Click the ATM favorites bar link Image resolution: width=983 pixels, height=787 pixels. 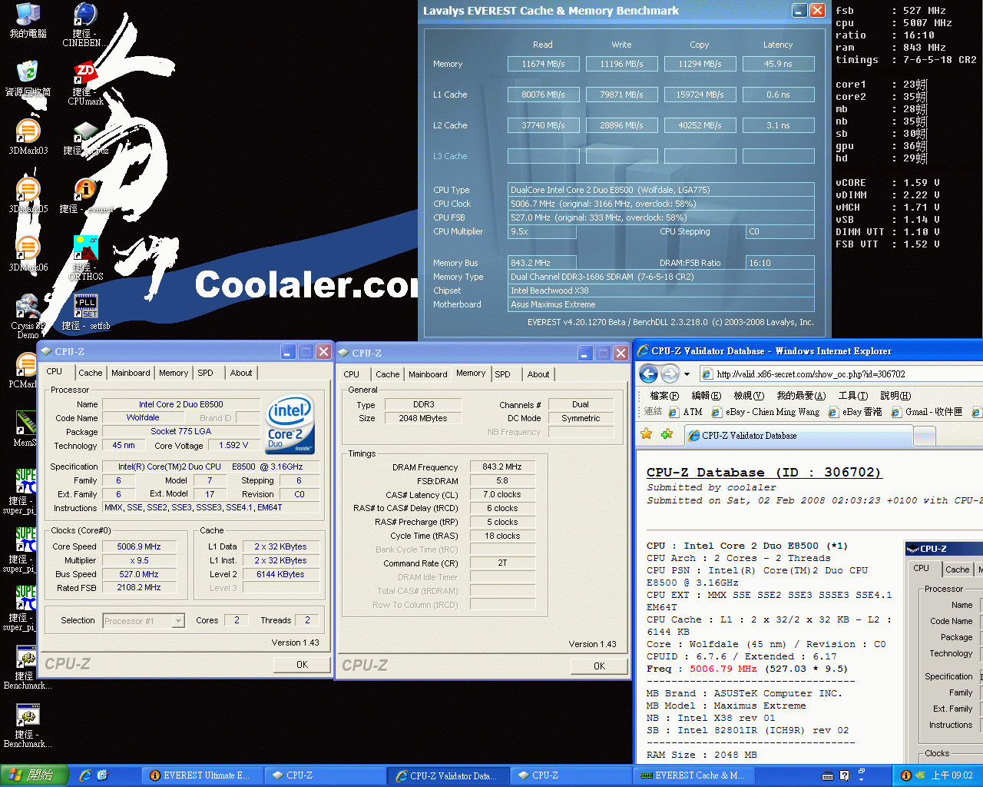[x=686, y=412]
